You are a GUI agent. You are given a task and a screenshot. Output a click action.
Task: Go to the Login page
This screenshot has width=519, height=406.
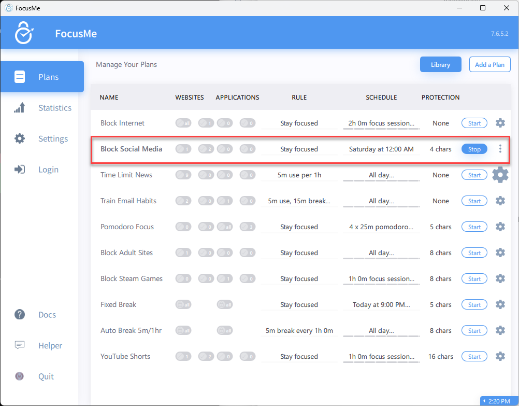(48, 170)
